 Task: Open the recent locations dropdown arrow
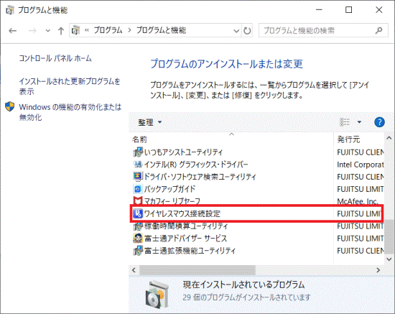[47, 31]
